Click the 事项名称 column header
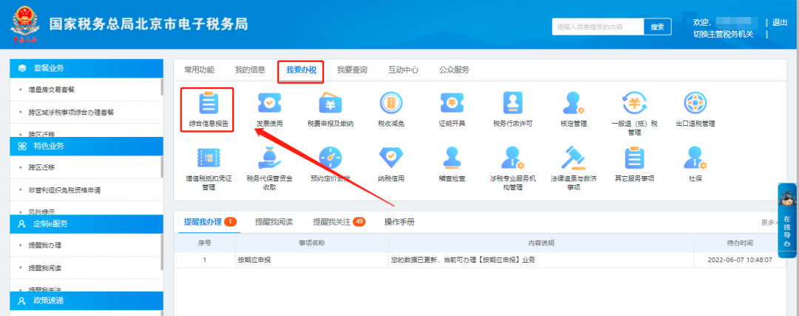The image size is (799, 316). tap(312, 243)
